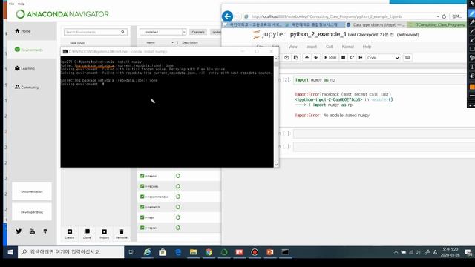Screen dimensions: 475x267
Task: Restart and run all fast-forward icon
Action: (x=361, y=58)
